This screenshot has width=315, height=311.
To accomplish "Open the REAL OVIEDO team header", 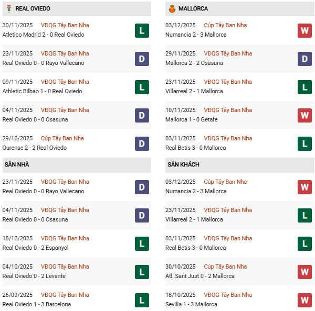I will (x=33, y=9).
